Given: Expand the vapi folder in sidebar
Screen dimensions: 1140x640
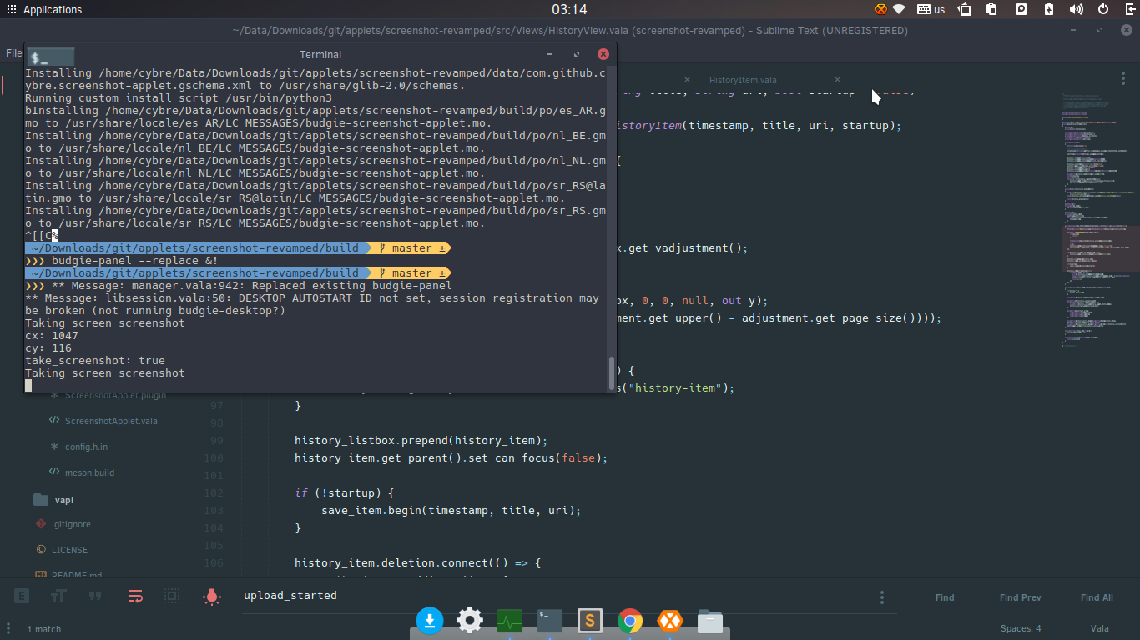Looking at the screenshot, I should pyautogui.click(x=63, y=500).
